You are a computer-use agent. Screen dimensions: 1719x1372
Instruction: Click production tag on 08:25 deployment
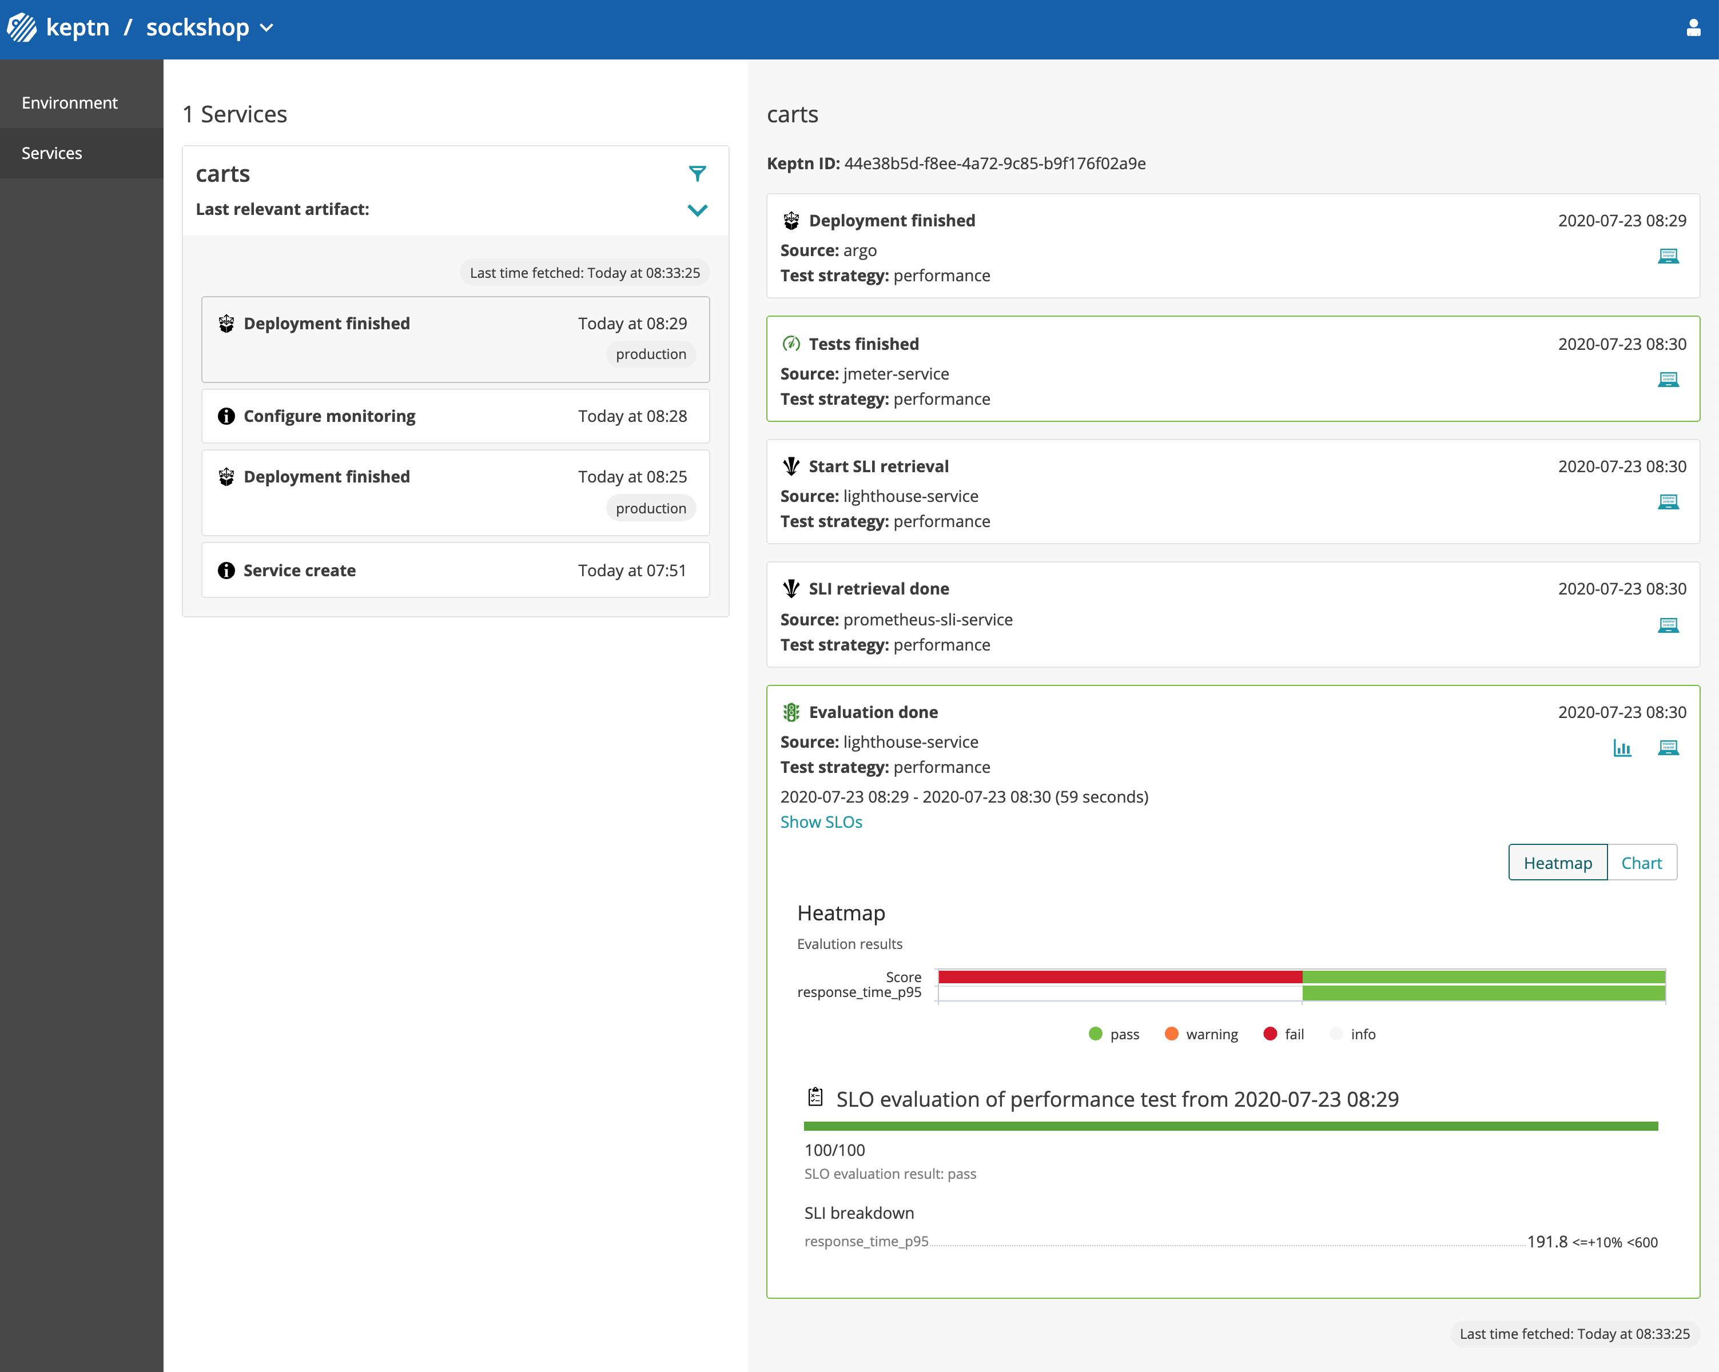pyautogui.click(x=651, y=508)
